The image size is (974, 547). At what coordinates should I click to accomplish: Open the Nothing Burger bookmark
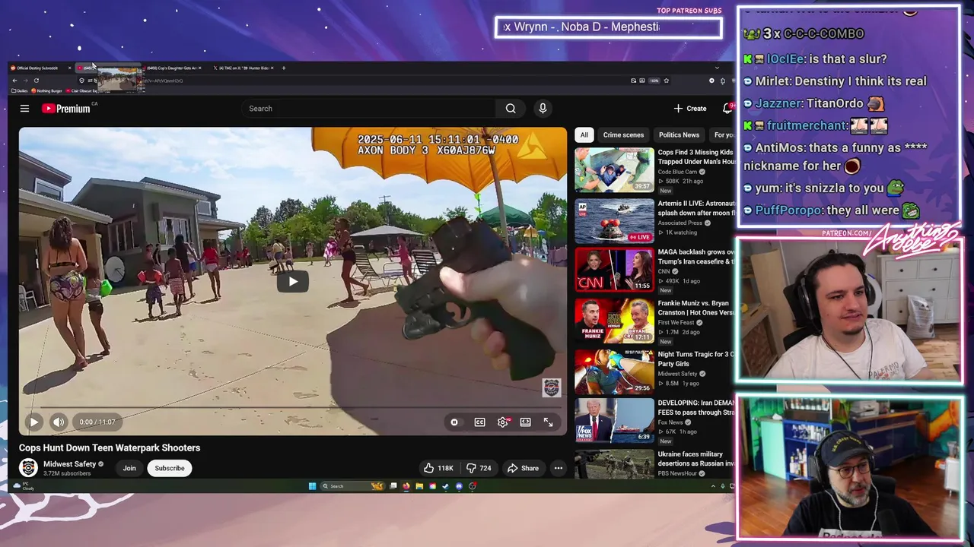click(47, 90)
